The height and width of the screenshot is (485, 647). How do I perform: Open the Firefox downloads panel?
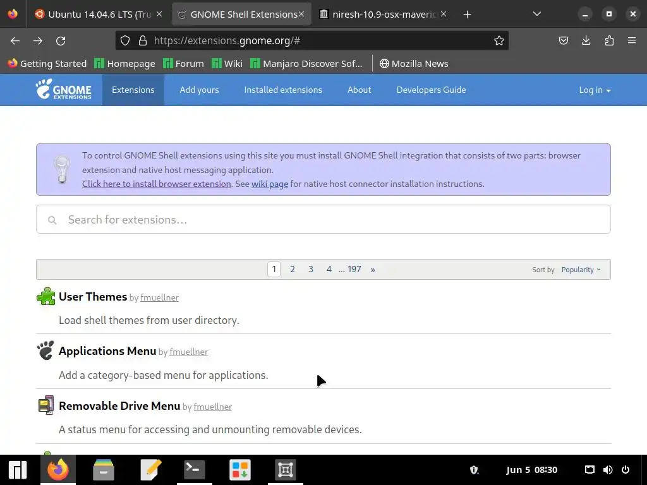pos(586,40)
